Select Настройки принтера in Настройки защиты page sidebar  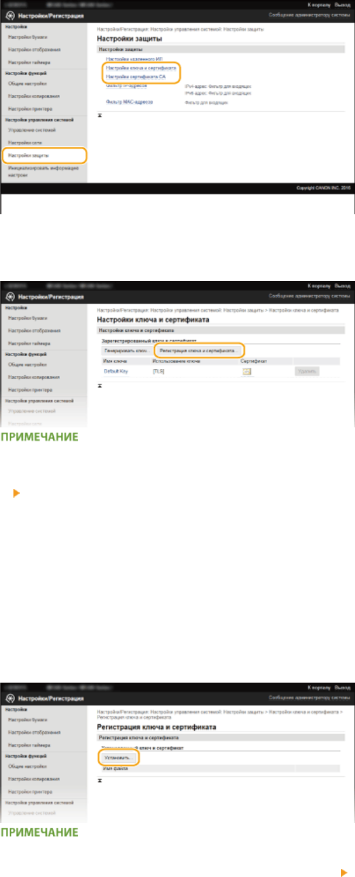[x=30, y=109]
